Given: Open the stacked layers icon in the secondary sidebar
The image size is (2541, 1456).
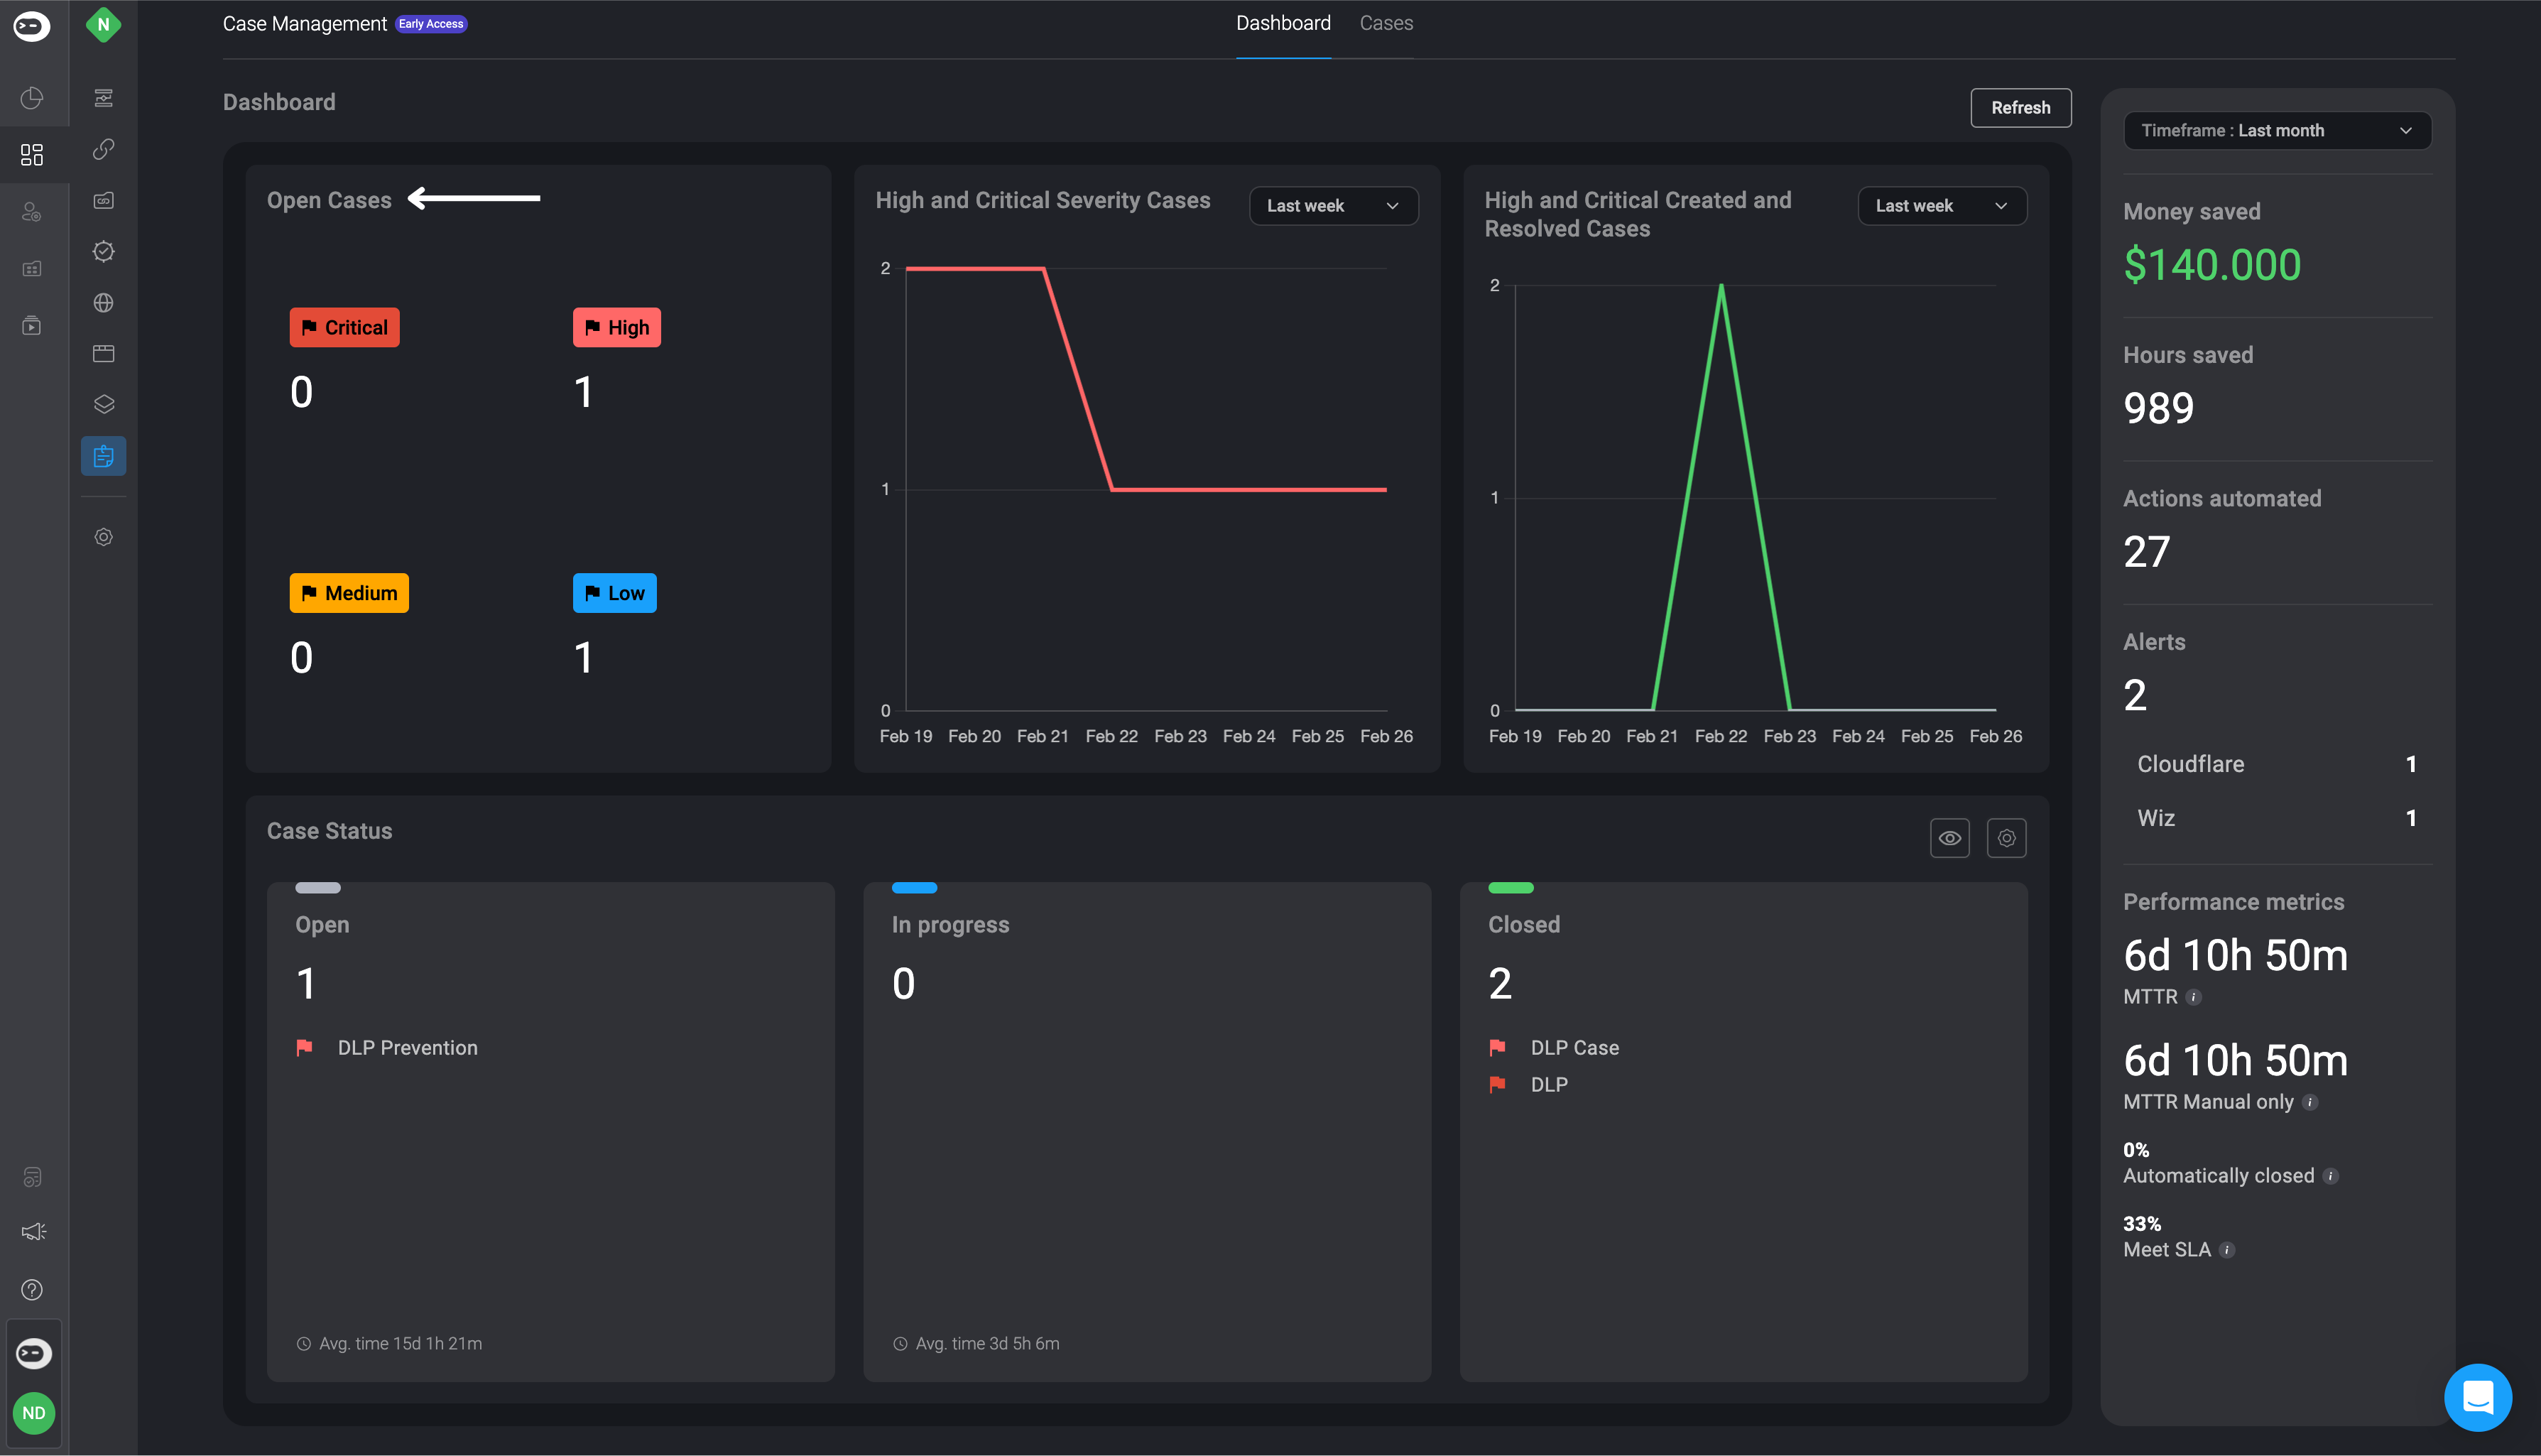Looking at the screenshot, I should coord(103,405).
